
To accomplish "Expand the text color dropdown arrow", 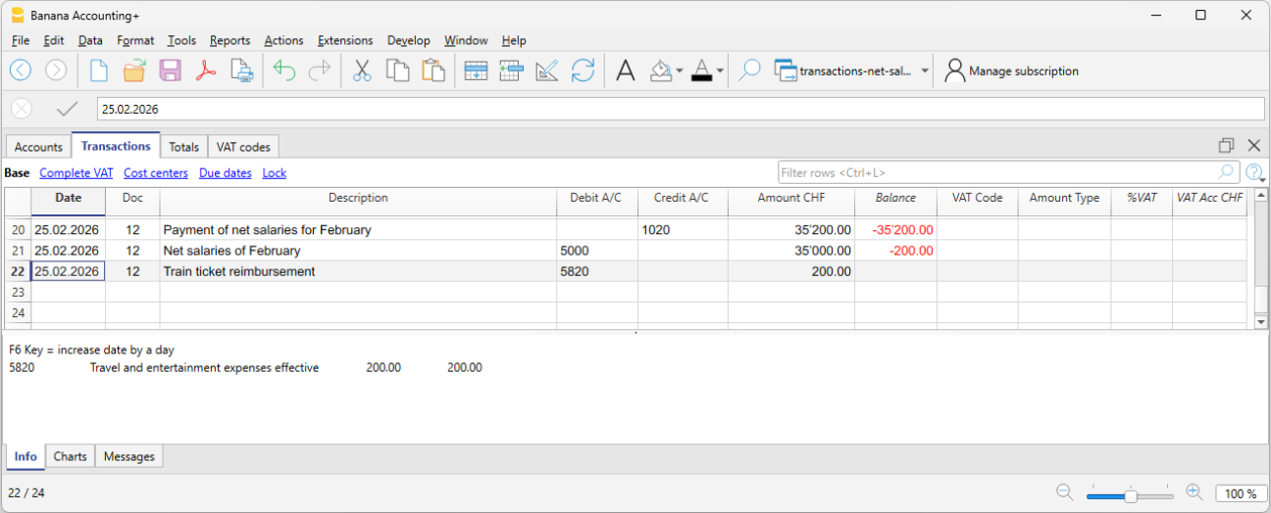I will [x=720, y=70].
